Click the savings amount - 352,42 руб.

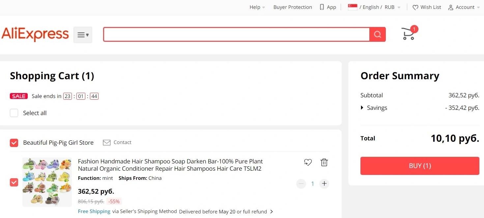pos(462,108)
